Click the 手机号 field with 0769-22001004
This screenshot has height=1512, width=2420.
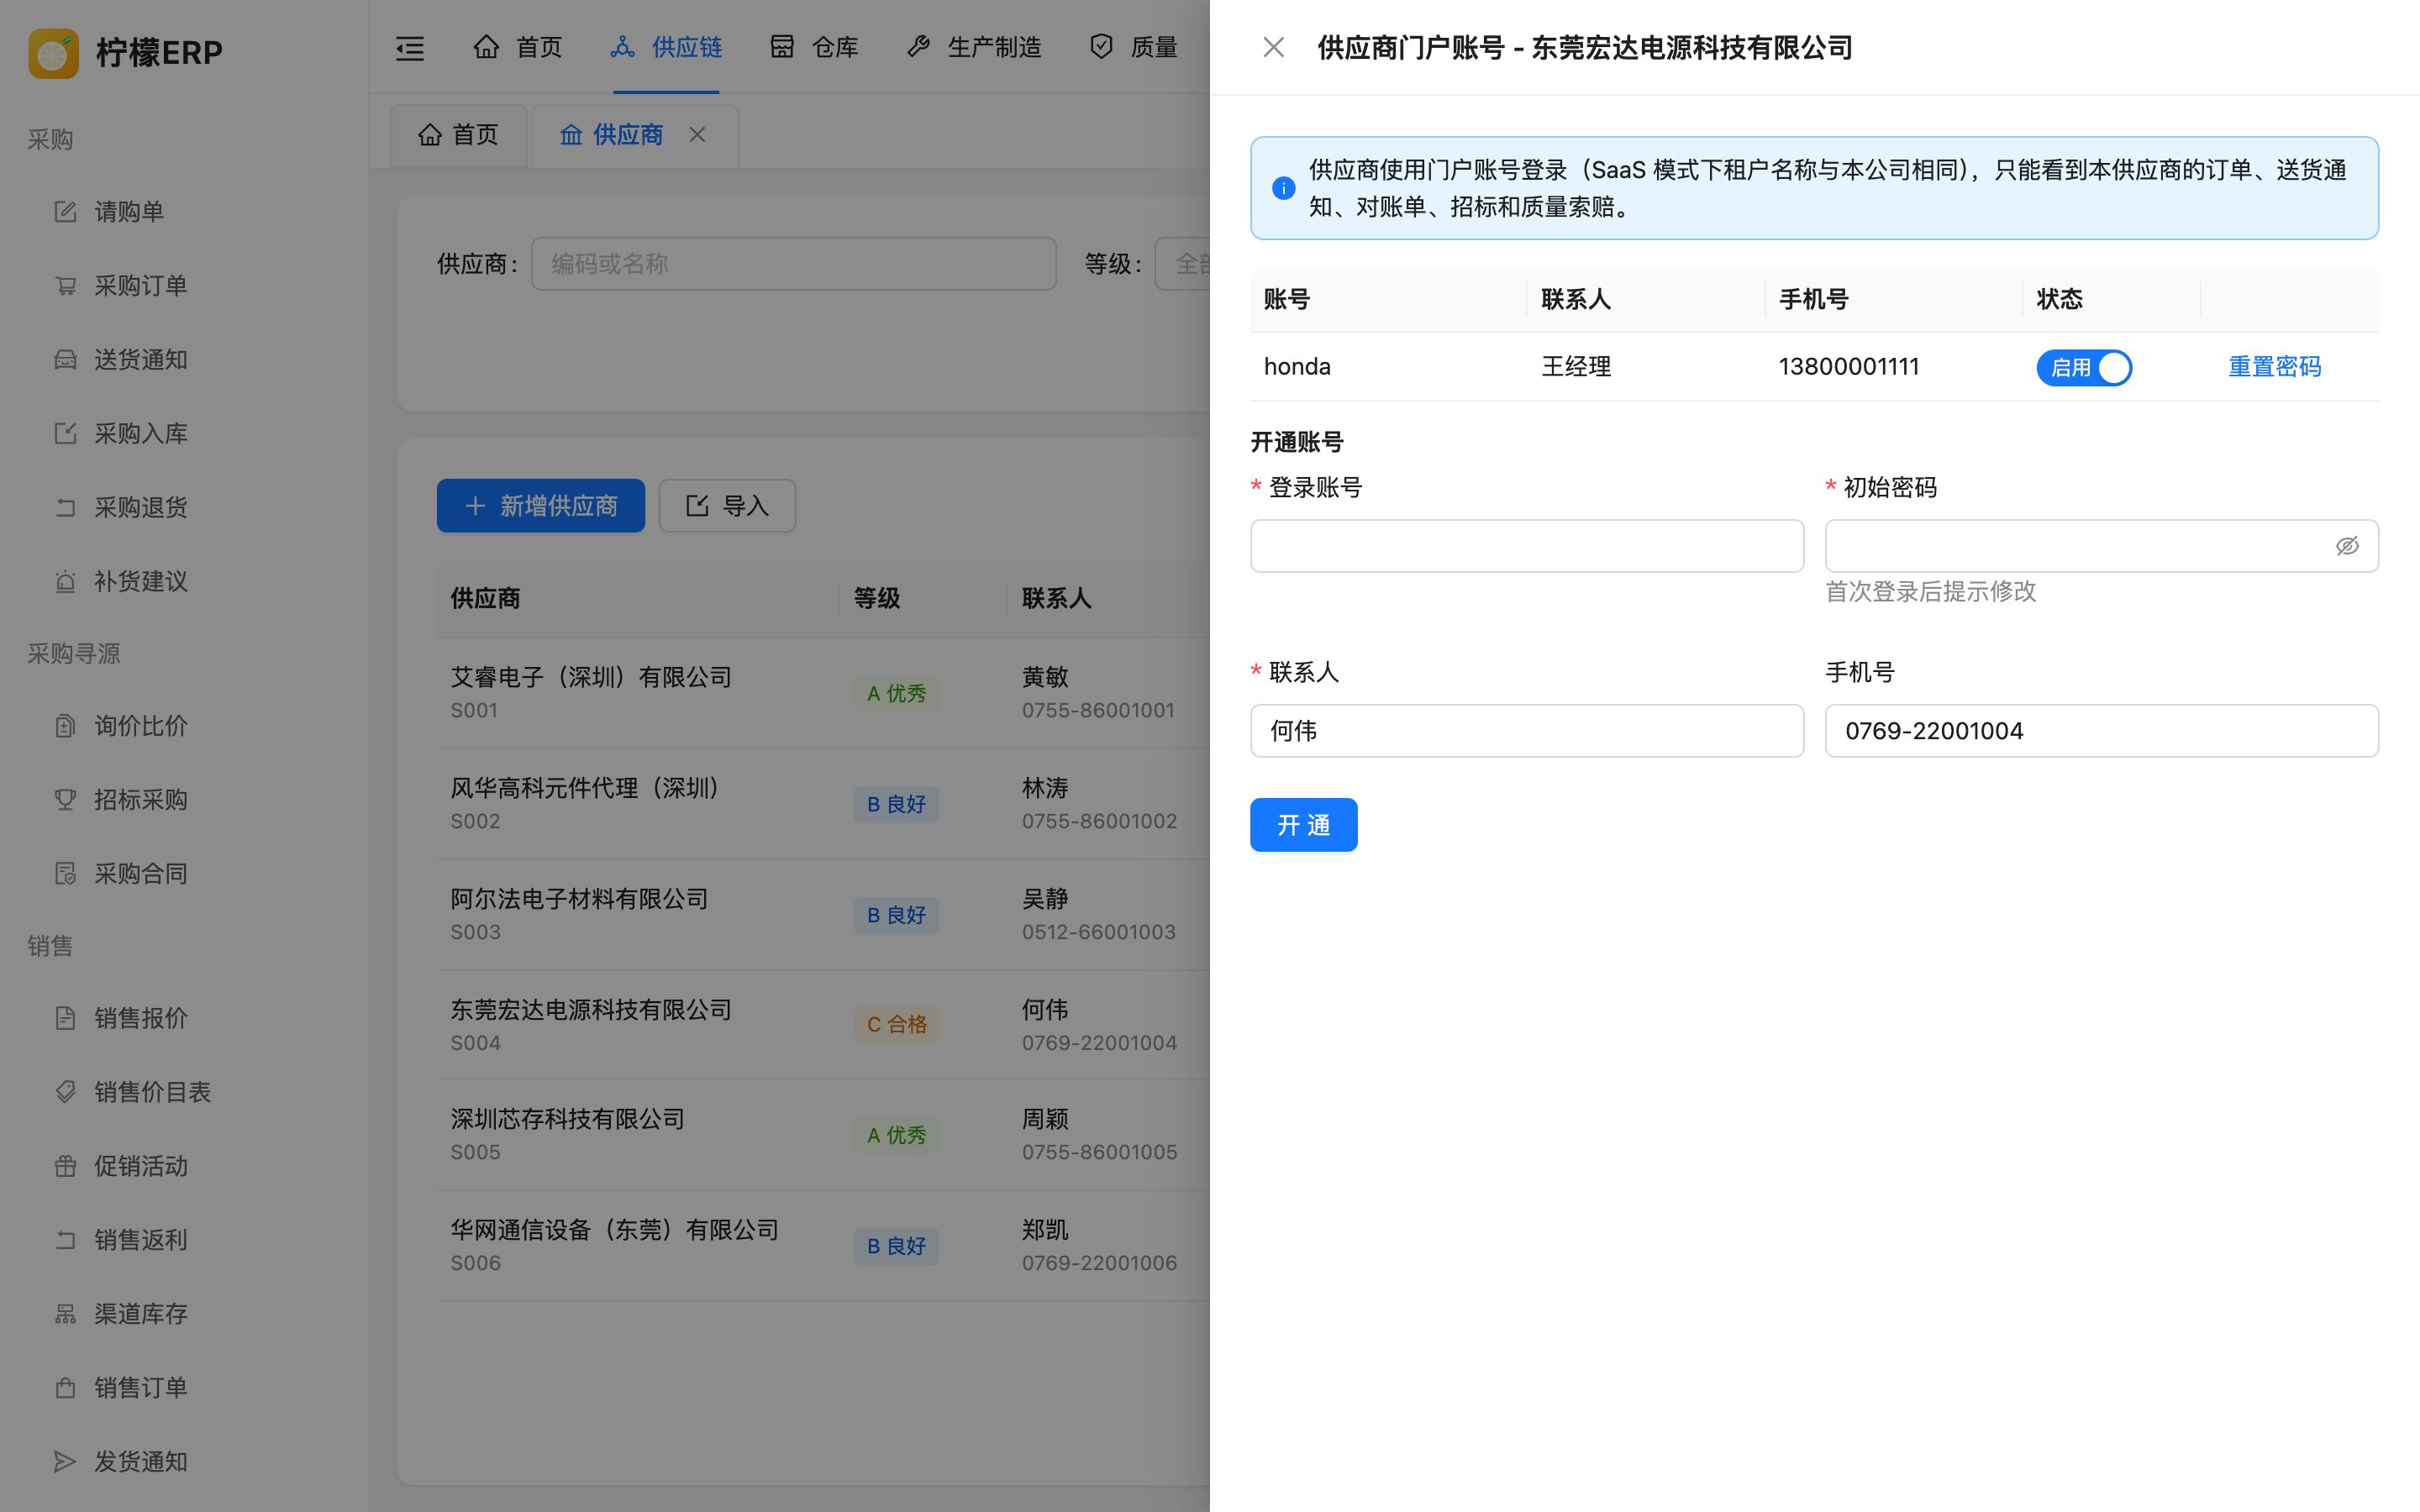(2101, 731)
